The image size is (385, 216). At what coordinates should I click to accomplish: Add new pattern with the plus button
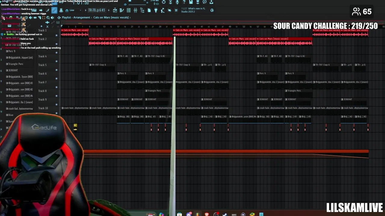coord(109,10)
